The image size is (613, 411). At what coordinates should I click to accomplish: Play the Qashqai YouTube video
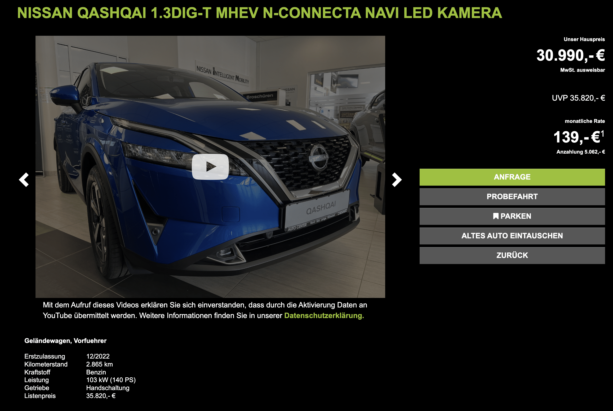tap(210, 167)
